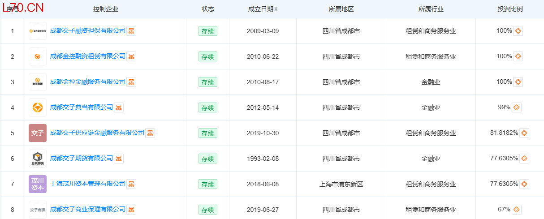Click the date 2012-05-14

click(x=263, y=107)
